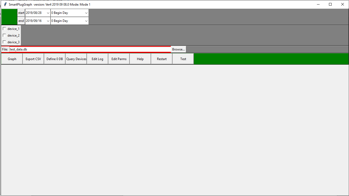This screenshot has width=349, height=196.
Task: Open the end time Begin Day dropdown
Action: pos(86,21)
